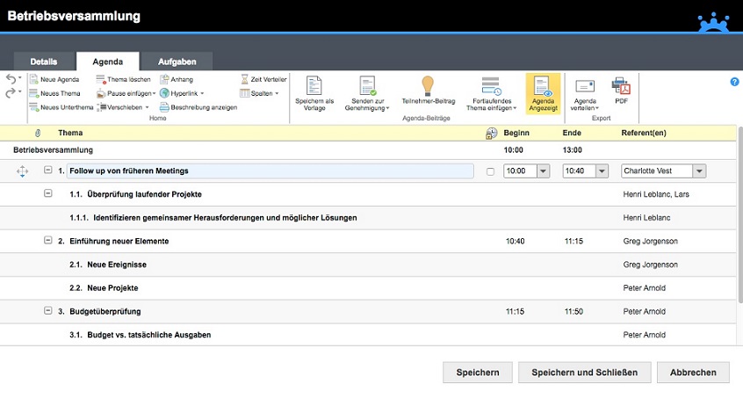Click the vertical scrollbar of the agenda
Screen dimensions: 743x399
click(x=740, y=214)
